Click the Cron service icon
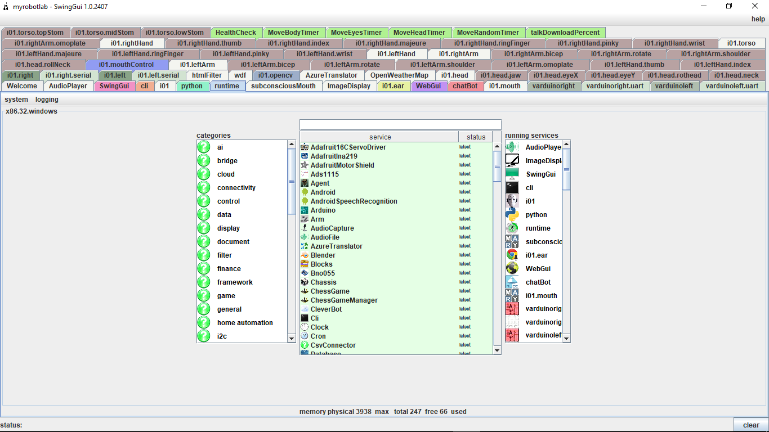The image size is (769, 432). click(305, 336)
